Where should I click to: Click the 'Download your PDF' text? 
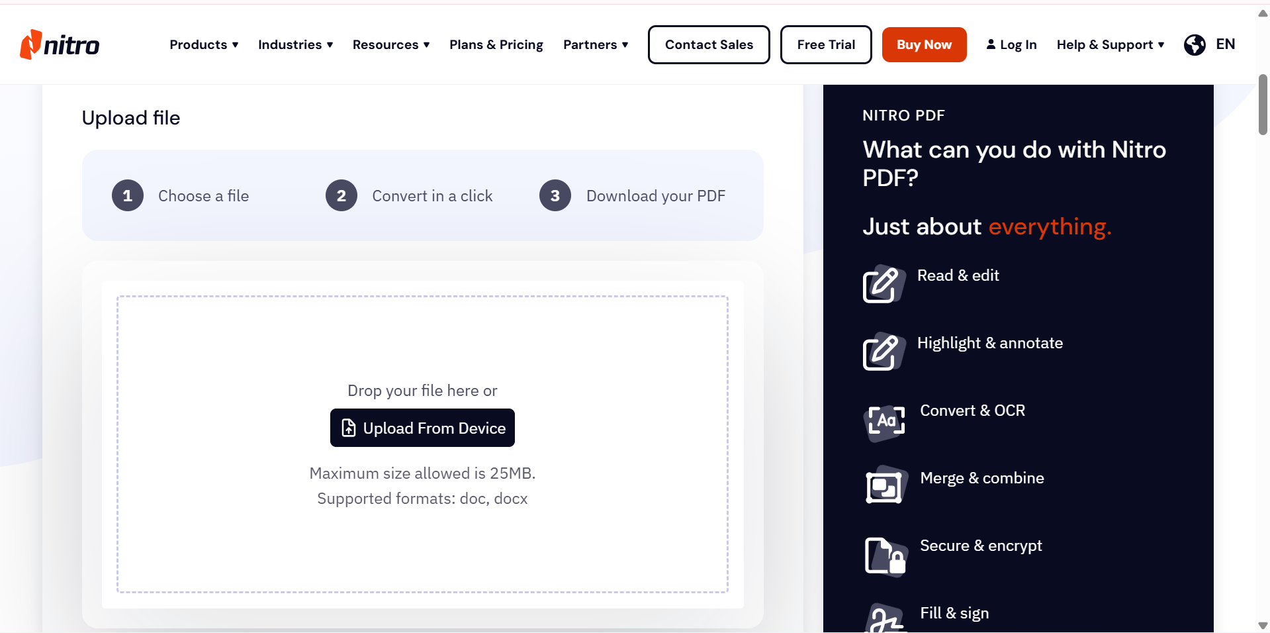656,196
